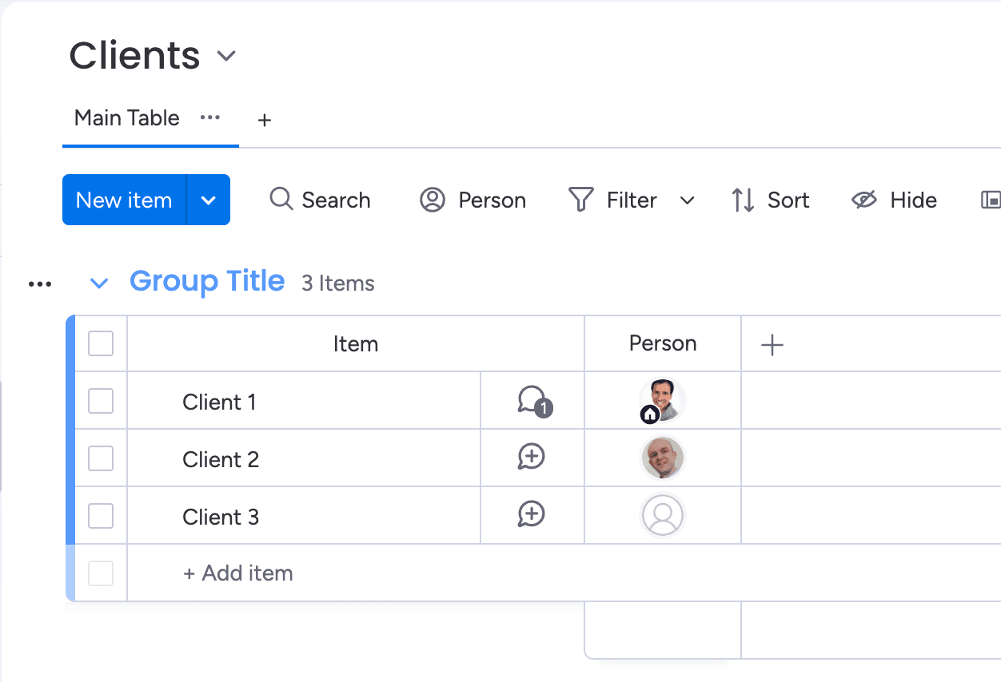Click the Sort label in toolbar
1001x682 pixels.
pos(788,200)
